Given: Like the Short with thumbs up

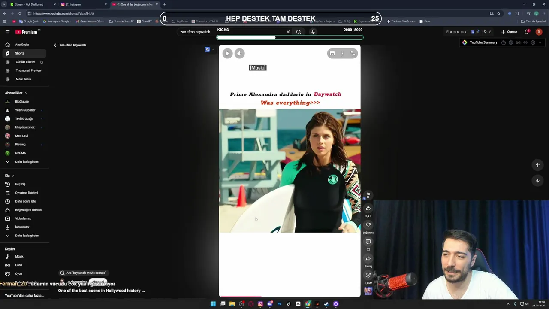Looking at the screenshot, I should click(x=368, y=208).
